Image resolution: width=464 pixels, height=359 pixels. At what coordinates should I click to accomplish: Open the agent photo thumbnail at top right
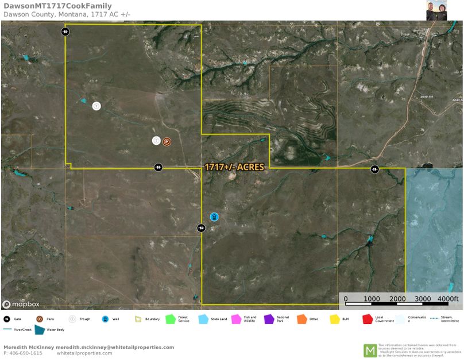pyautogui.click(x=438, y=11)
